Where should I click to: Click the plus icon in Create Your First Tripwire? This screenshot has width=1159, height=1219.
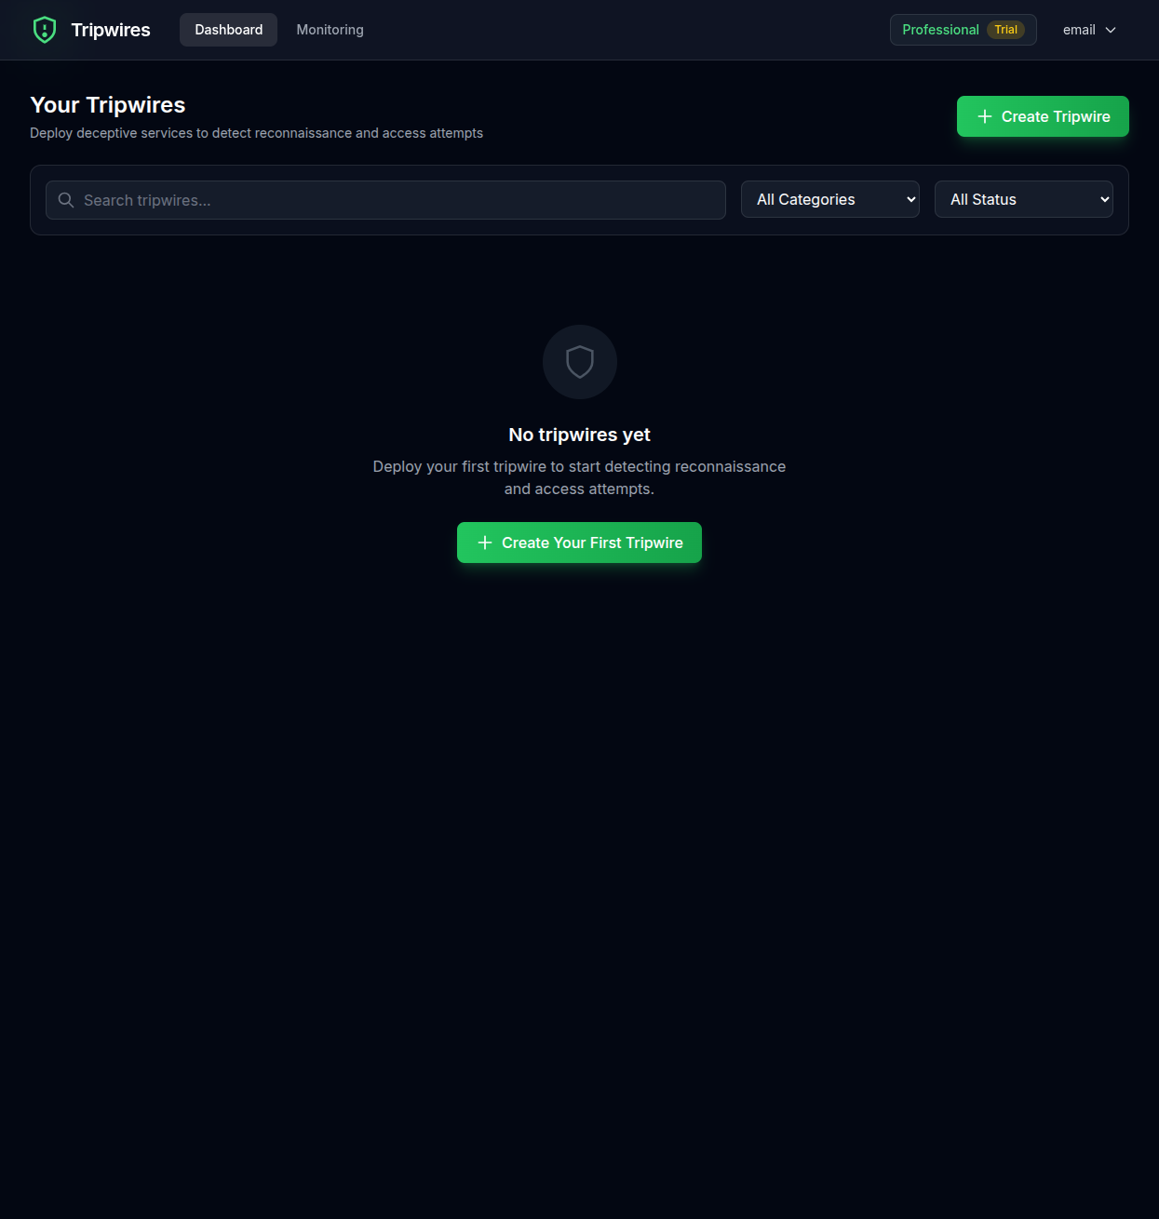point(485,543)
